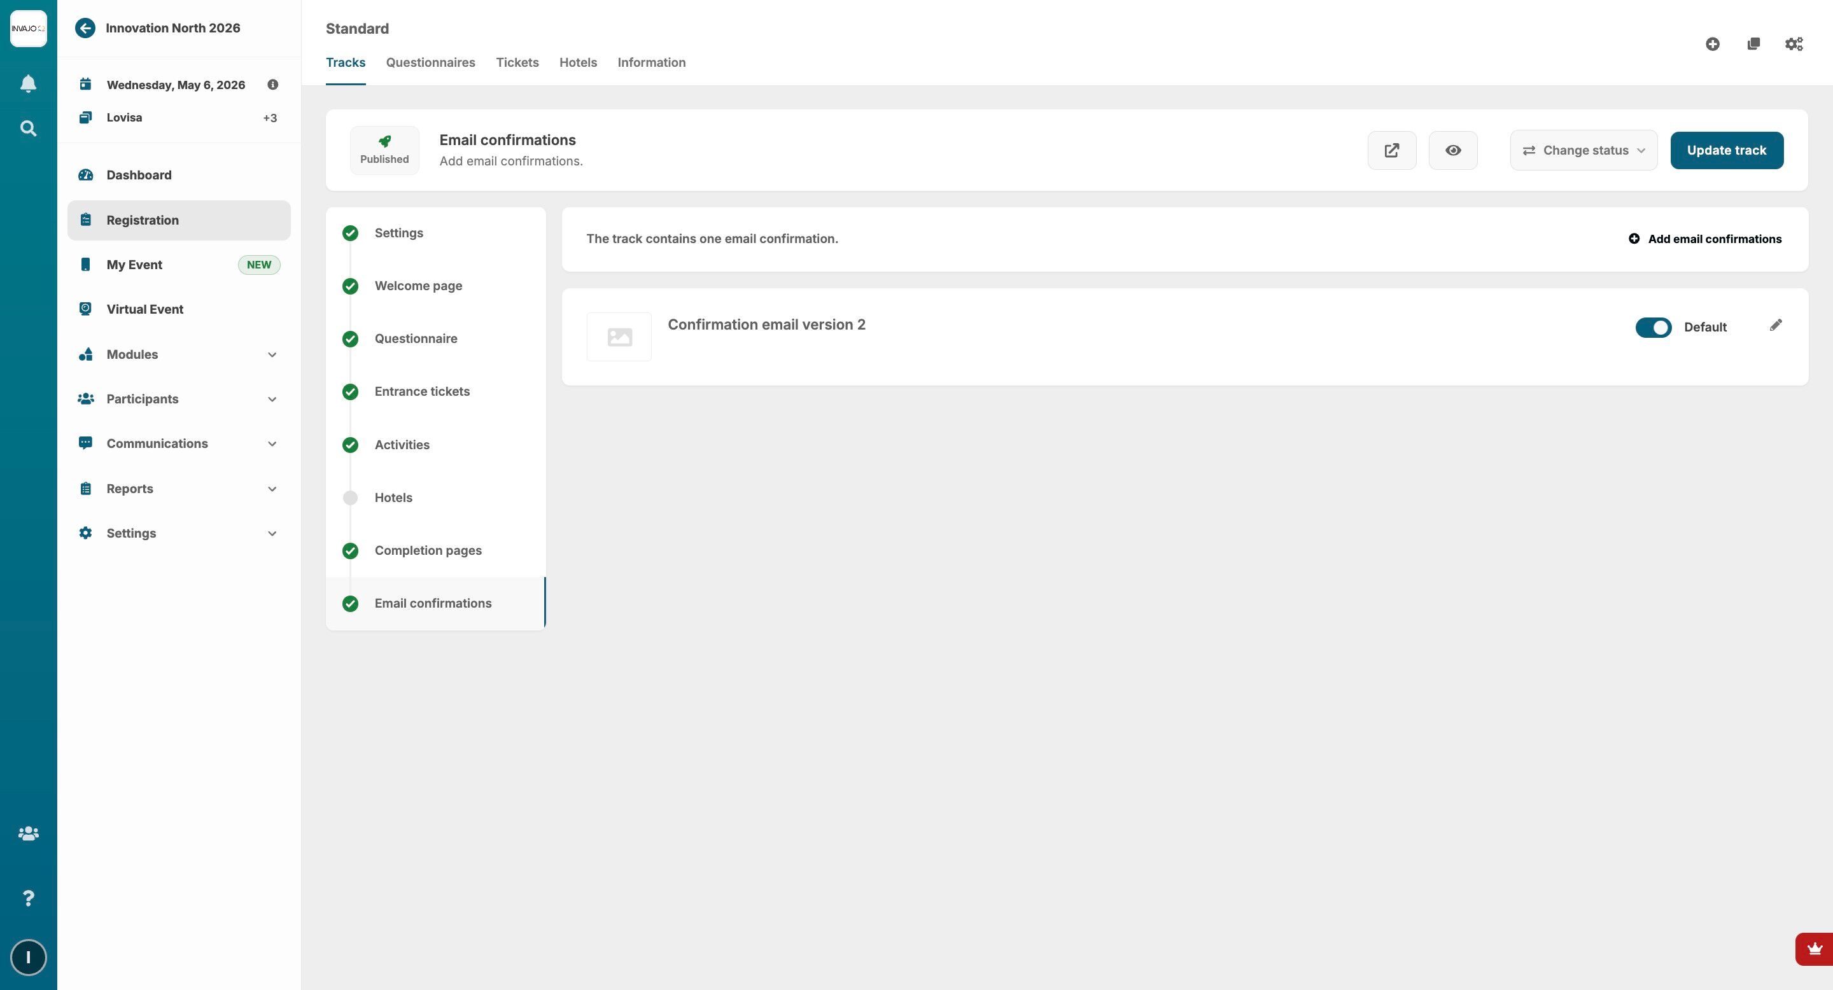
Task: Open the Change status dropdown
Action: tap(1584, 151)
